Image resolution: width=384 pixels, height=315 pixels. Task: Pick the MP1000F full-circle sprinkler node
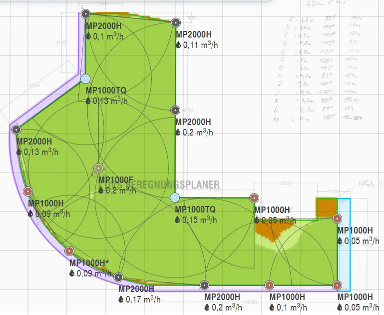tap(98, 168)
